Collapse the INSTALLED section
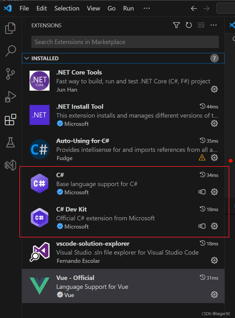This screenshot has height=318, width=235. [x=26, y=58]
